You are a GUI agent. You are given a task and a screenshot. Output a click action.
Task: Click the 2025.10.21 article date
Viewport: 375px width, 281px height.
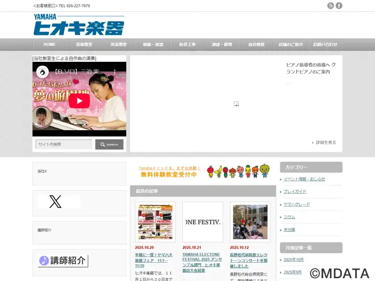(192, 248)
